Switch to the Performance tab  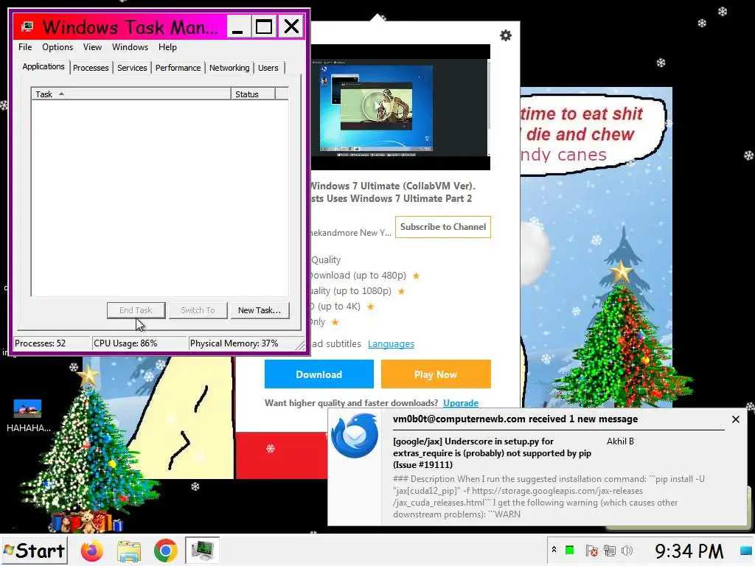pyautogui.click(x=178, y=68)
